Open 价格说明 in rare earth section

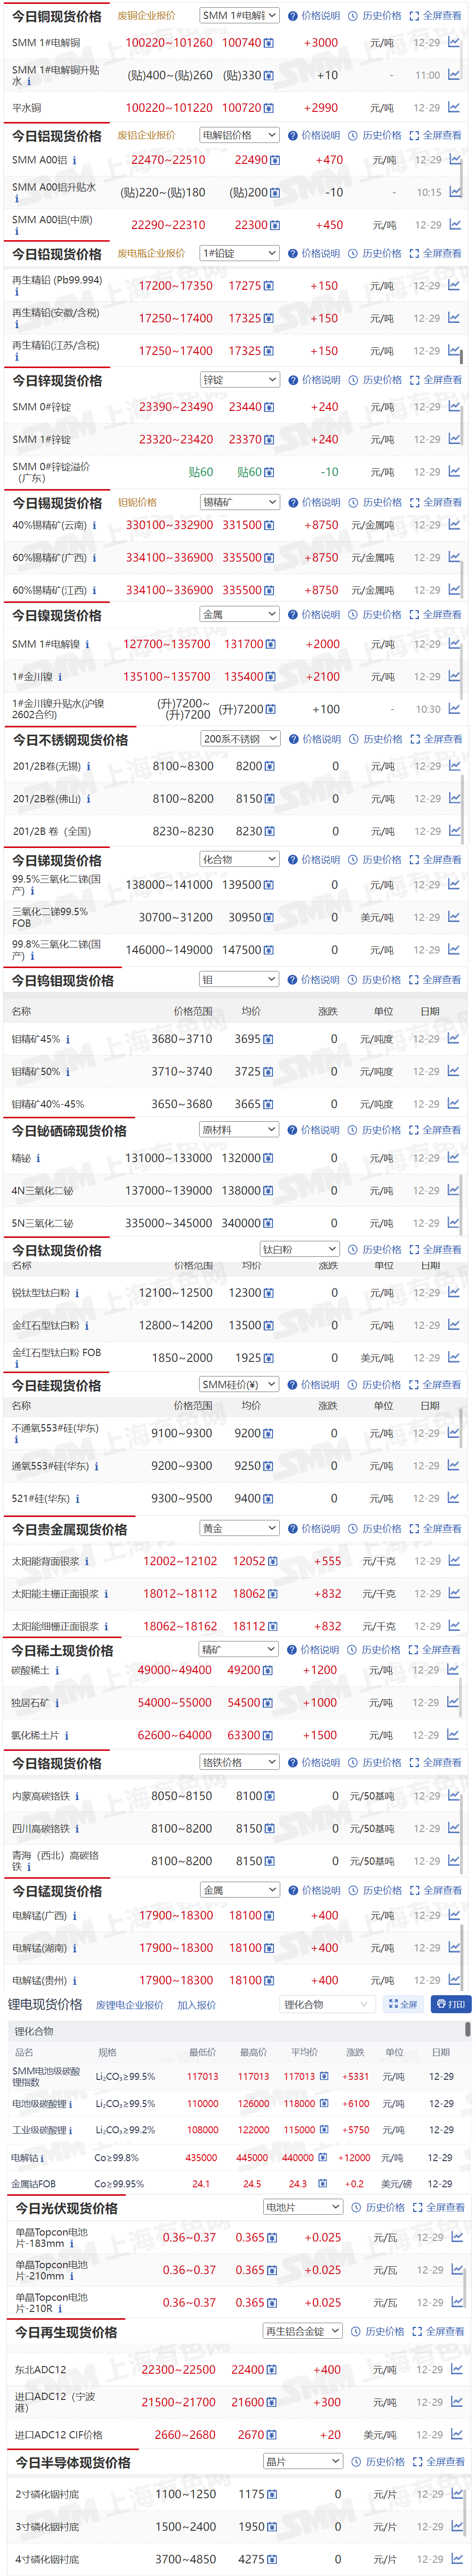pyautogui.click(x=313, y=1650)
